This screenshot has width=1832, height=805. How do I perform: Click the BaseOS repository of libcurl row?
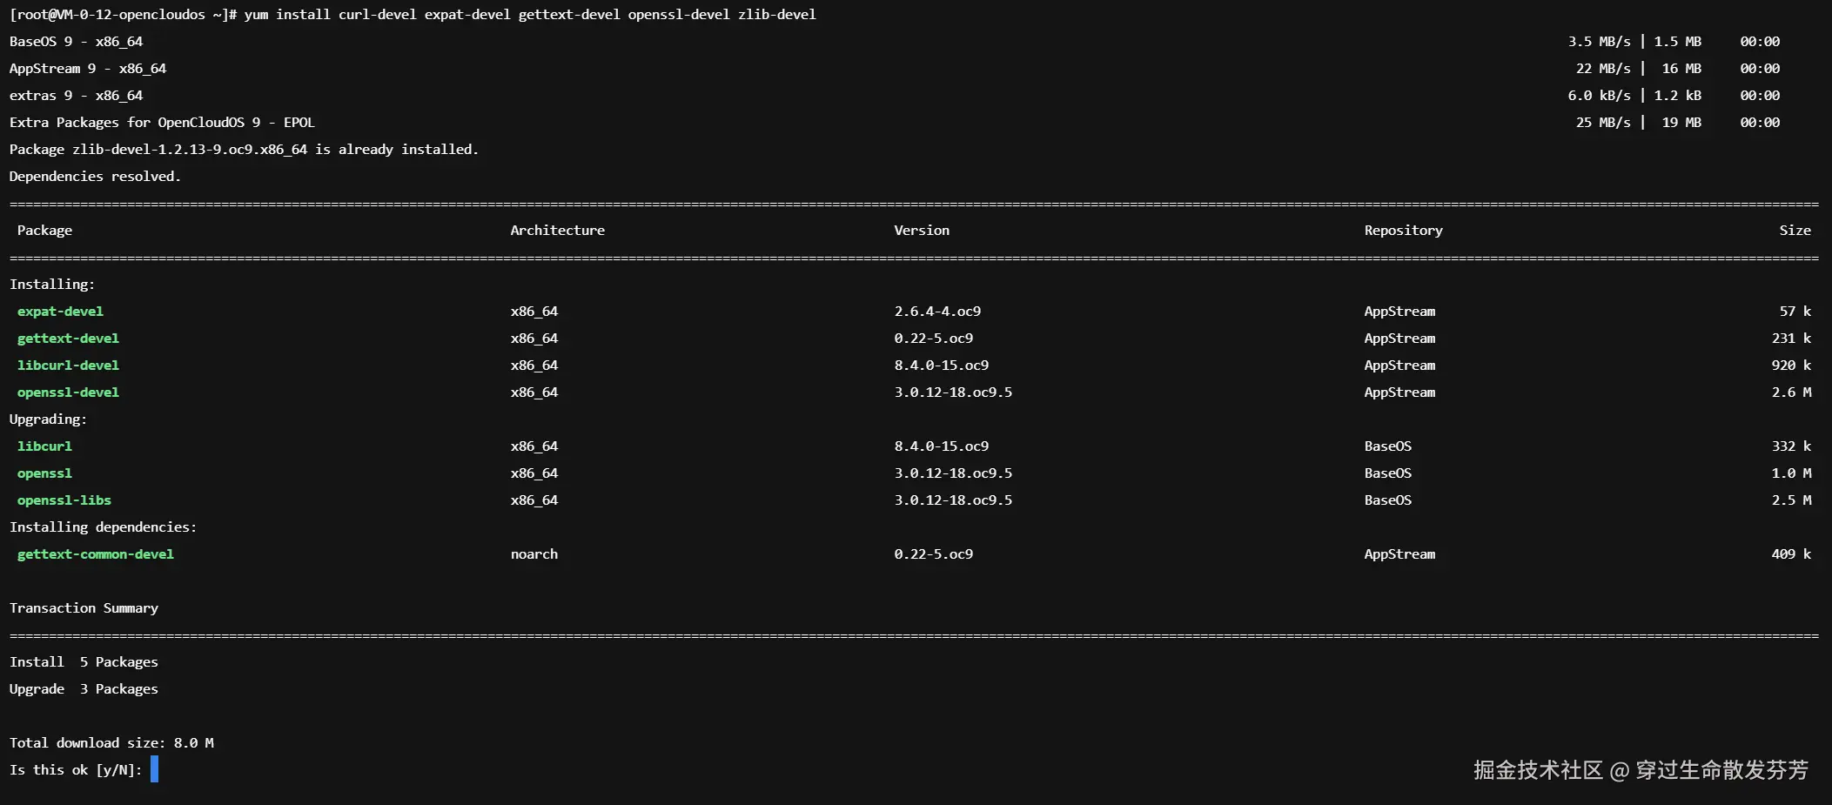1388,446
